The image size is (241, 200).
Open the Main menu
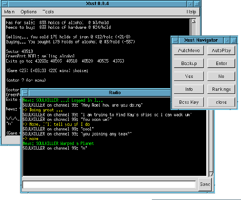[9, 12]
